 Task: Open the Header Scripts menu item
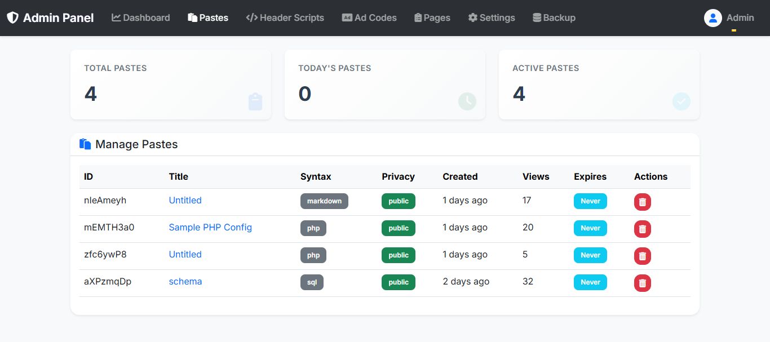[x=285, y=18]
